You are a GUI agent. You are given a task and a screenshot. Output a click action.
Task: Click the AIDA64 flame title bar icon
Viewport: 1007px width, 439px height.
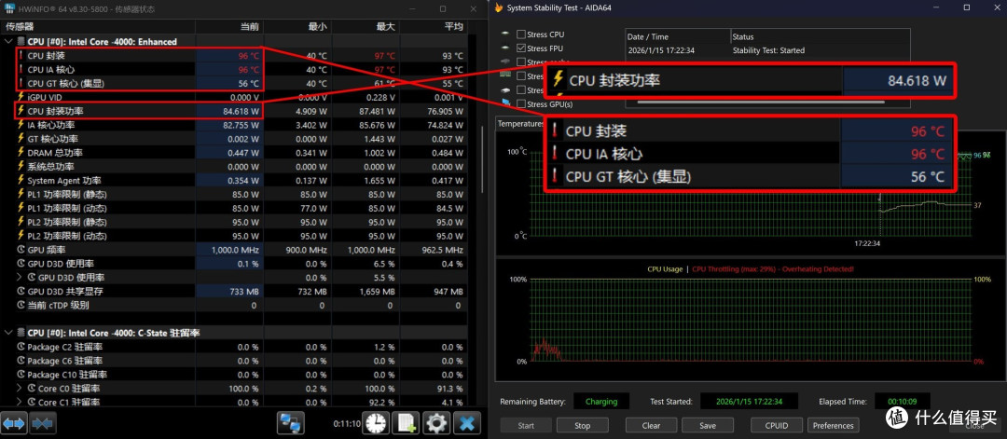[x=498, y=7]
